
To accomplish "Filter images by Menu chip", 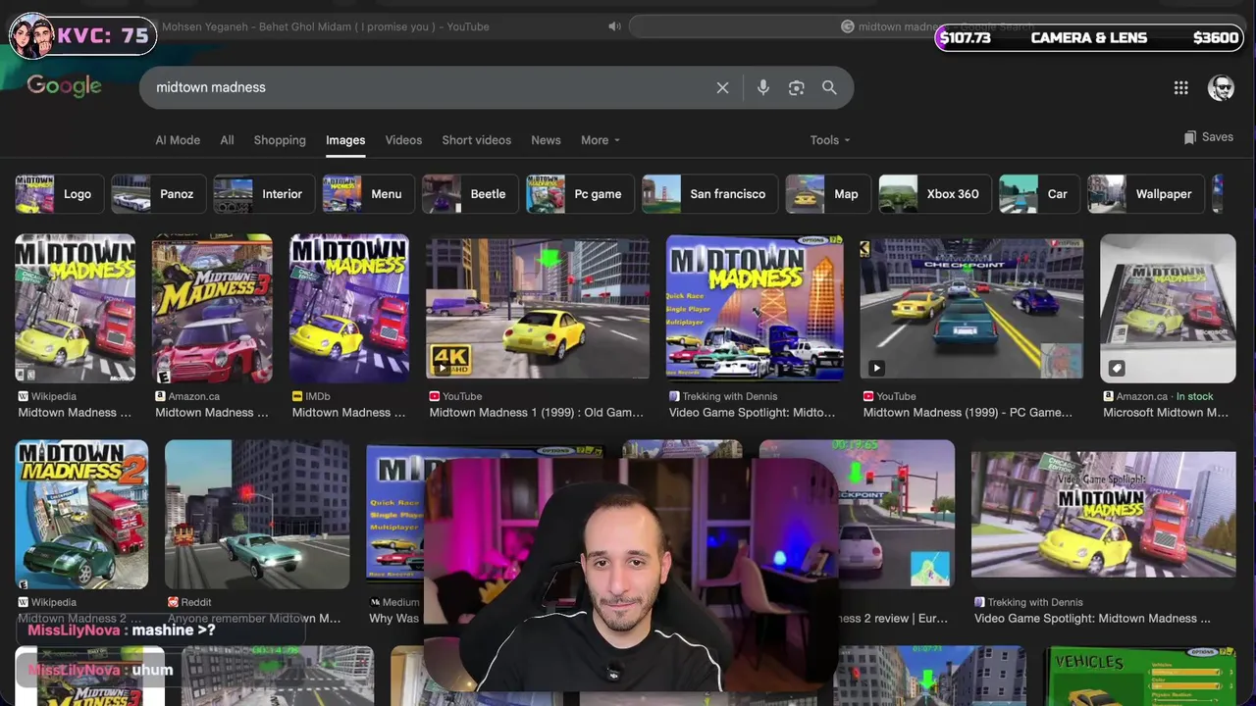I will coord(367,194).
